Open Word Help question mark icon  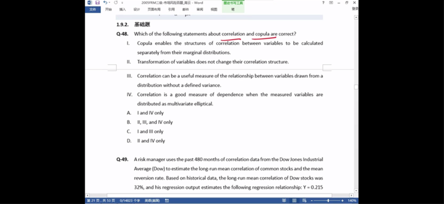point(323,3)
